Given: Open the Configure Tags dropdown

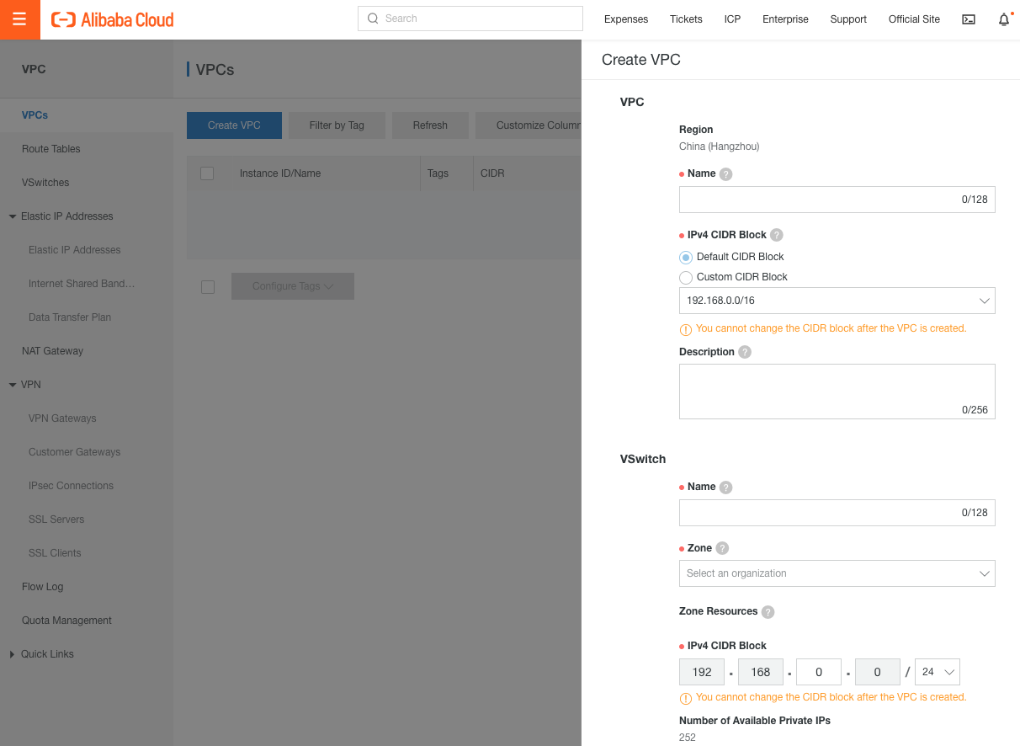Looking at the screenshot, I should click(293, 286).
